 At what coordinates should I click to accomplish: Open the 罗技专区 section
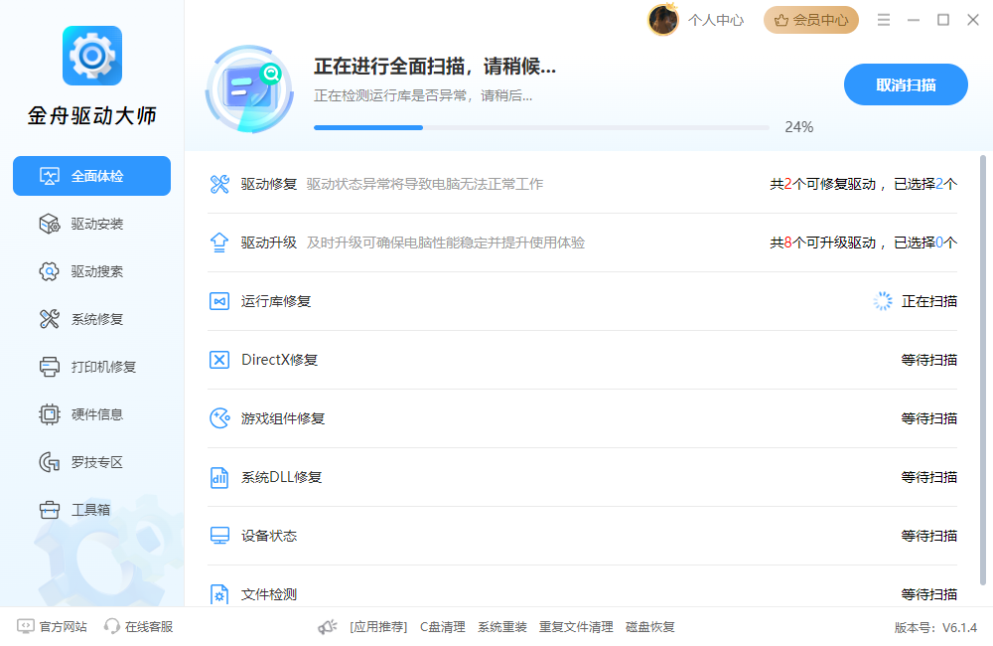(x=91, y=462)
